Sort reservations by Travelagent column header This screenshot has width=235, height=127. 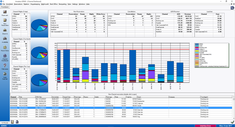coord(216,97)
